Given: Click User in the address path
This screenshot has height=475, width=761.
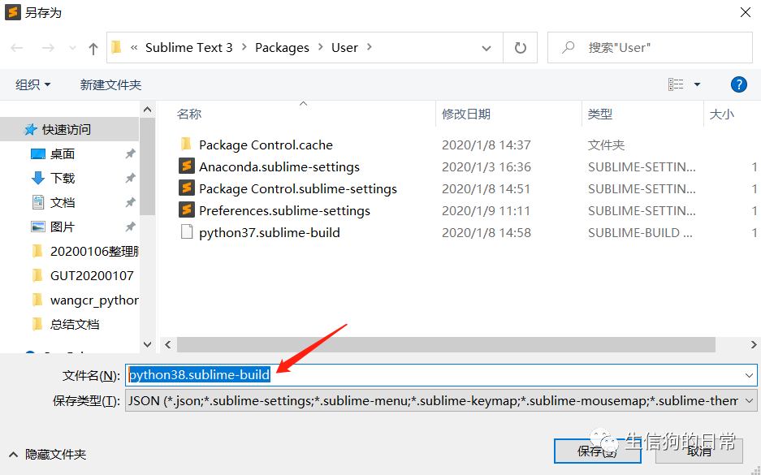Looking at the screenshot, I should [344, 48].
